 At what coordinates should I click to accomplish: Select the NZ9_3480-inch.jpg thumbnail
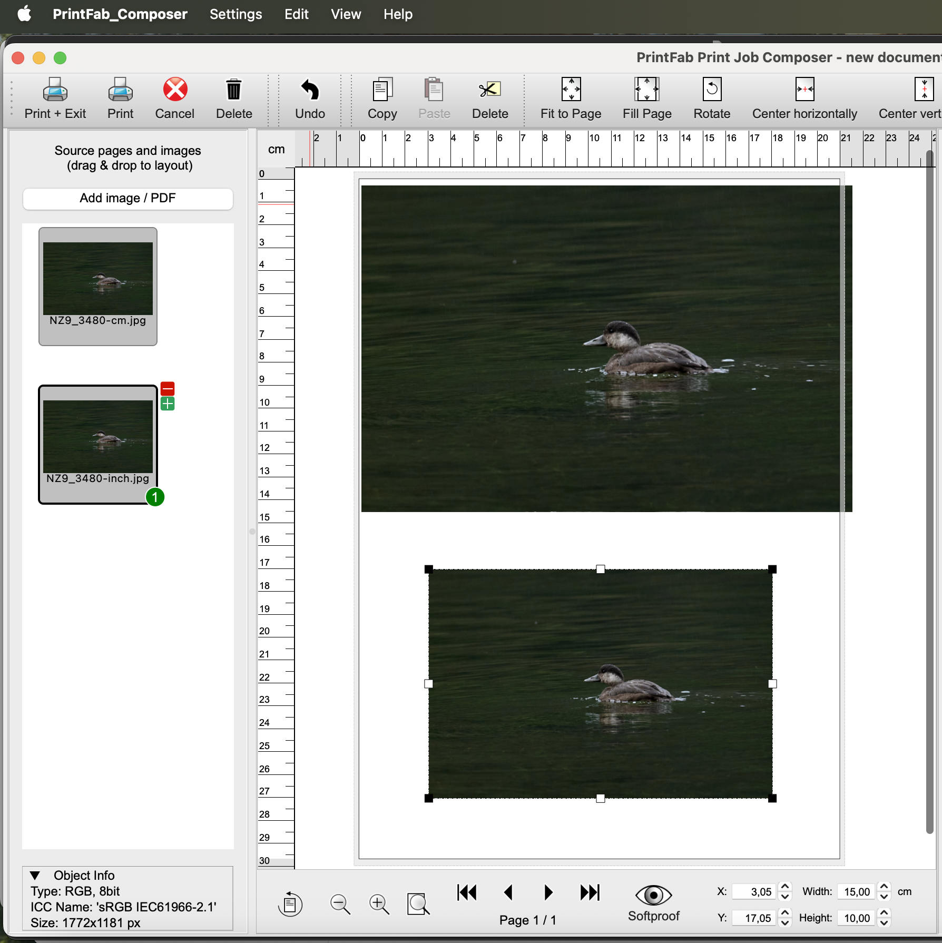98,445
